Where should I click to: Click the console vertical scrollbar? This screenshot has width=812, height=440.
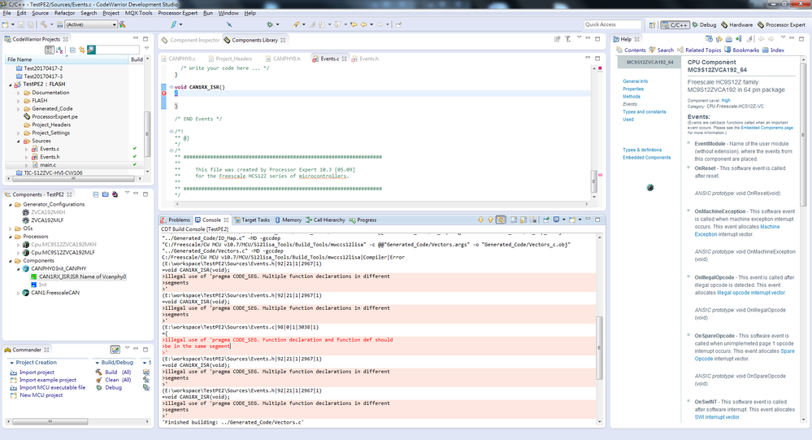click(x=600, y=347)
